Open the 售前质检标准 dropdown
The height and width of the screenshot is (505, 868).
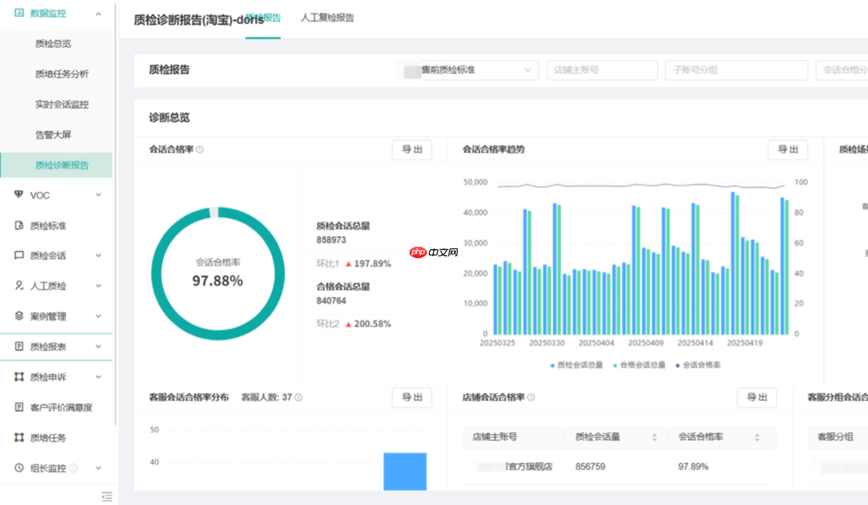click(x=478, y=70)
